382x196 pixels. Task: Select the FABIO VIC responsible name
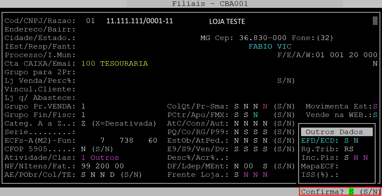click(x=270, y=47)
